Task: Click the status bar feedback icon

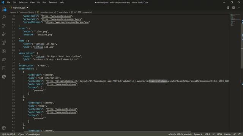Action: (235, 134)
